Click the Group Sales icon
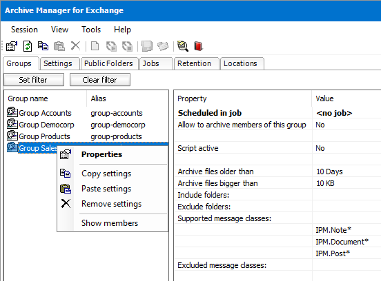The width and height of the screenshot is (381, 281). coord(12,147)
